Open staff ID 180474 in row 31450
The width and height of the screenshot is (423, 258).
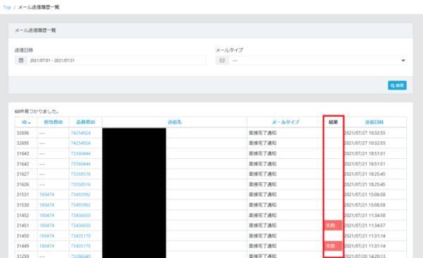[x=47, y=236]
